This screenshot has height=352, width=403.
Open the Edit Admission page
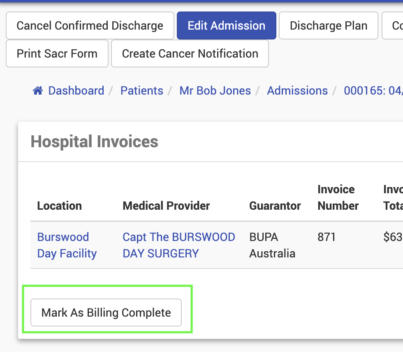pos(226,25)
